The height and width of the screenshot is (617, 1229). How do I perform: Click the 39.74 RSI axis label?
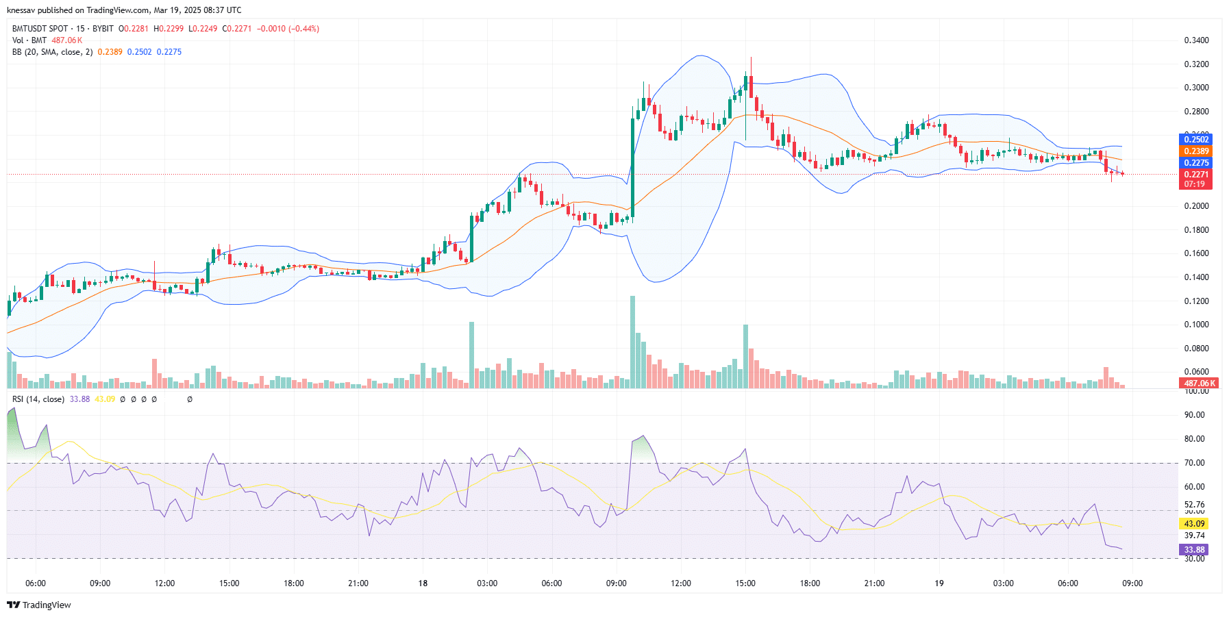tap(1194, 536)
